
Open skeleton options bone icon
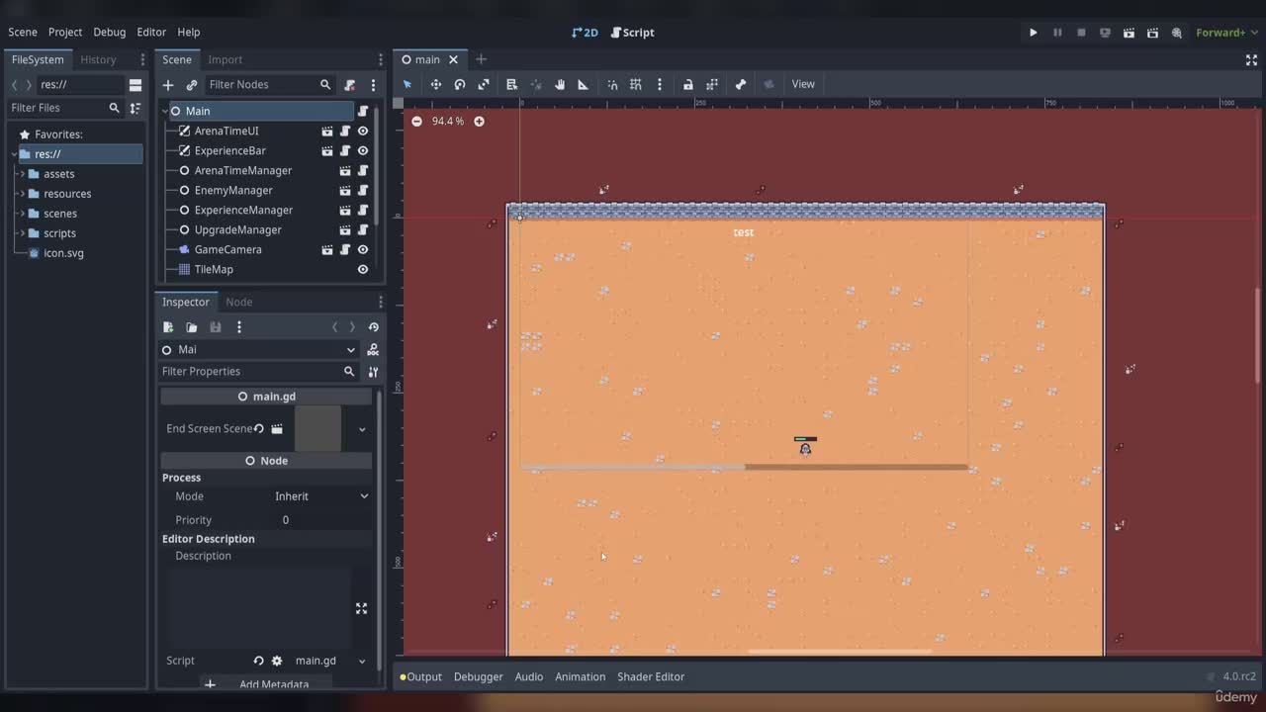click(x=741, y=84)
